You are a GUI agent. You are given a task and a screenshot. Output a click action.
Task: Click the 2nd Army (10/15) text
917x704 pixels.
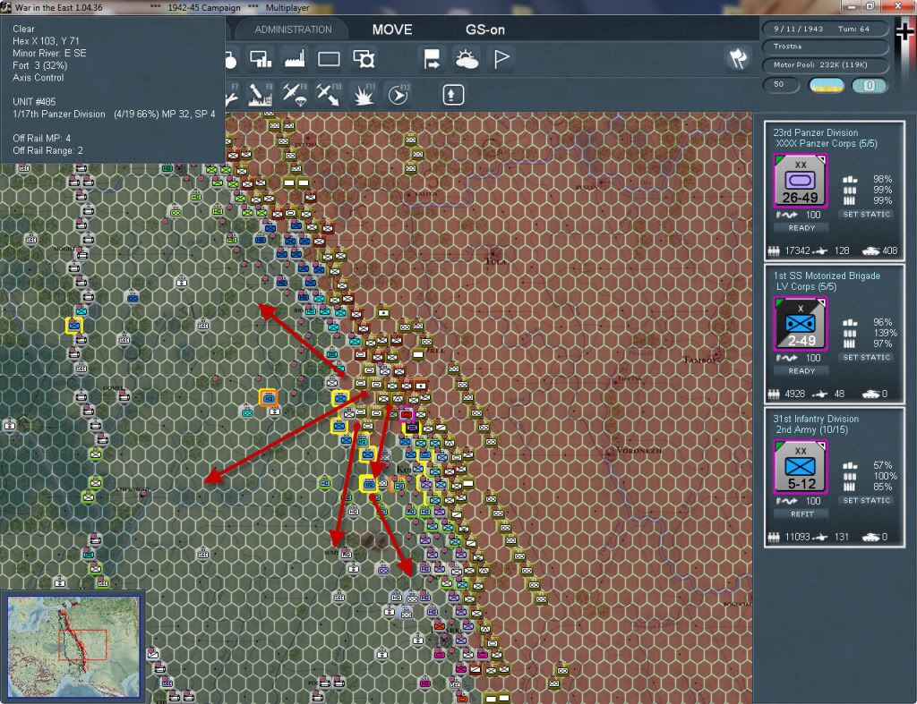(x=811, y=430)
